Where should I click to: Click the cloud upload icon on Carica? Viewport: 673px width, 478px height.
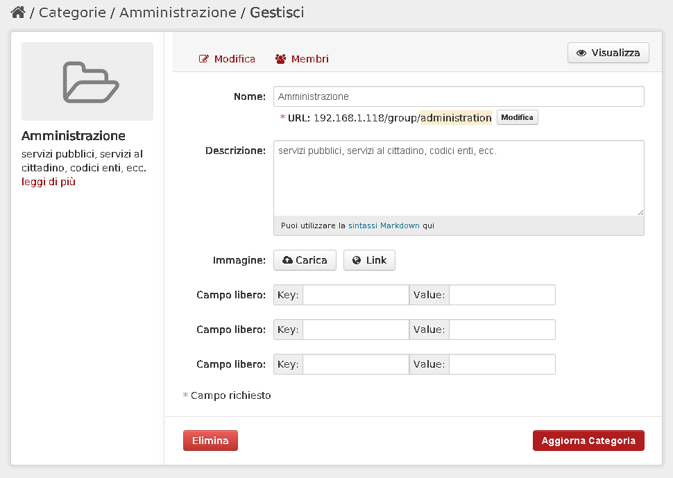pyautogui.click(x=287, y=260)
